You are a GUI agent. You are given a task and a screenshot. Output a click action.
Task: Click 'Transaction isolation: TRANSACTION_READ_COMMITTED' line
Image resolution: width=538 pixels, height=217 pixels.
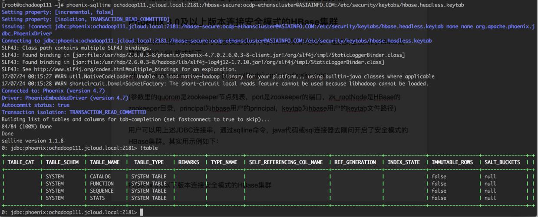[x=74, y=112]
